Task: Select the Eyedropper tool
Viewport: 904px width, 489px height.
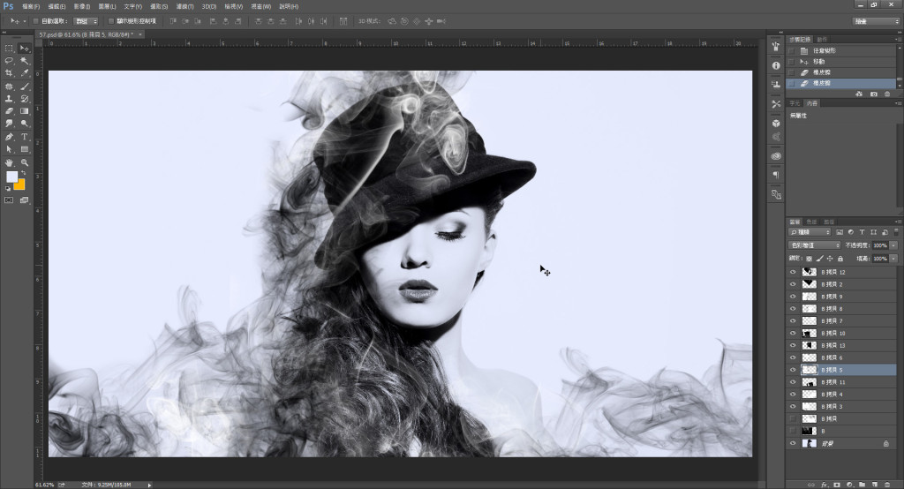Action: (25, 73)
